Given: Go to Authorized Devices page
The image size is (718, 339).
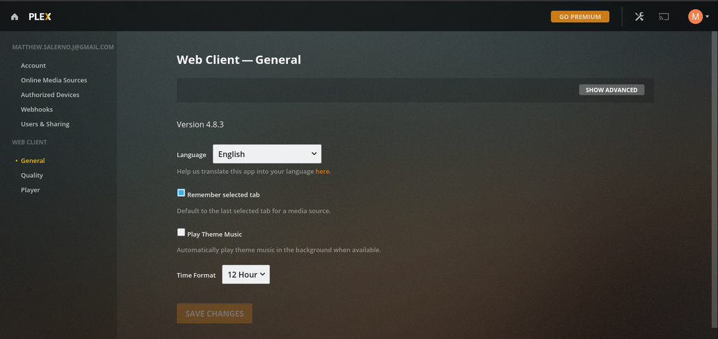Looking at the screenshot, I should (50, 95).
